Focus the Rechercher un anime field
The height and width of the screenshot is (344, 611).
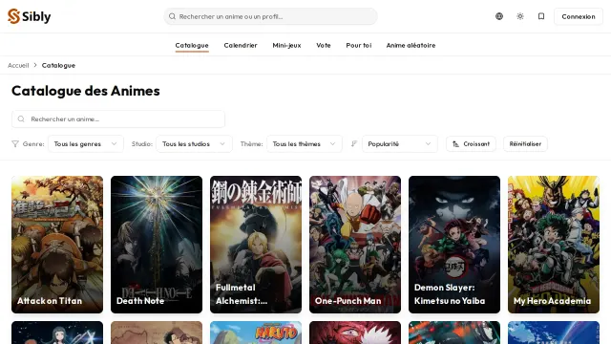pyautogui.click(x=118, y=118)
